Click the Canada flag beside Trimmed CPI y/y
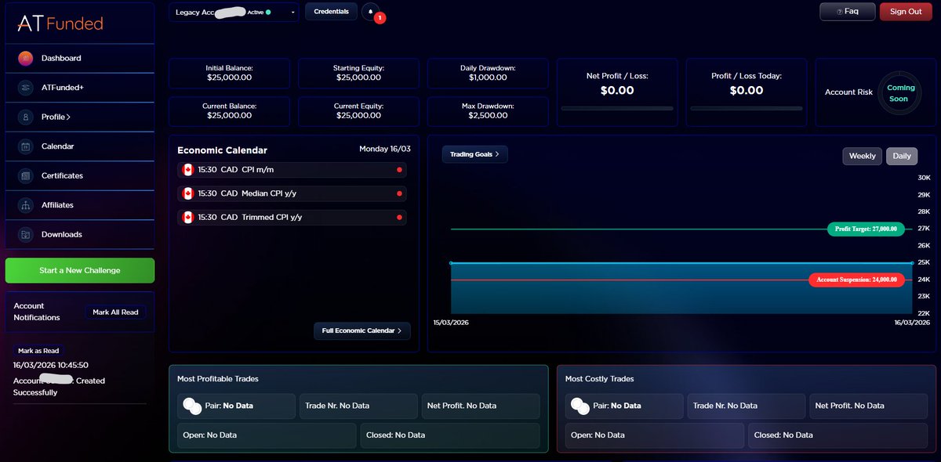Screen dimensions: 941x462 [187, 217]
